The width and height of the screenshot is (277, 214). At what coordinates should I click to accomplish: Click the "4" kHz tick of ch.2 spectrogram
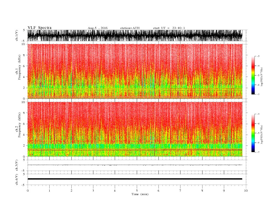24,135
